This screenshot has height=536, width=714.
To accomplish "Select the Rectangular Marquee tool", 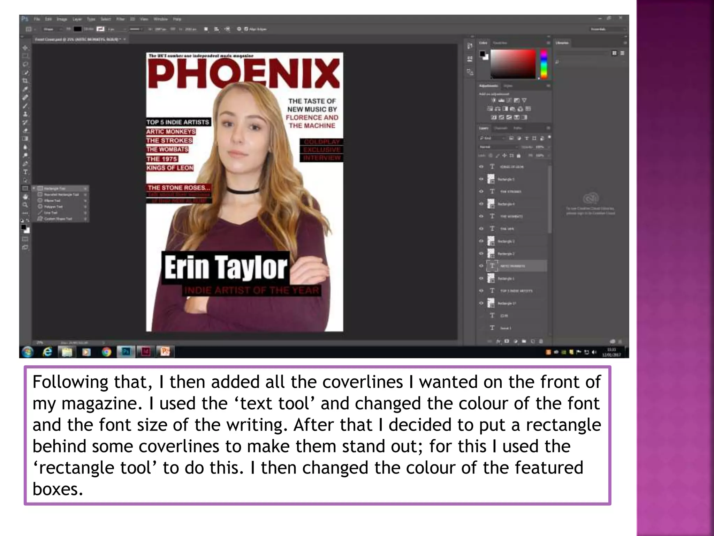I will tap(25, 56).
